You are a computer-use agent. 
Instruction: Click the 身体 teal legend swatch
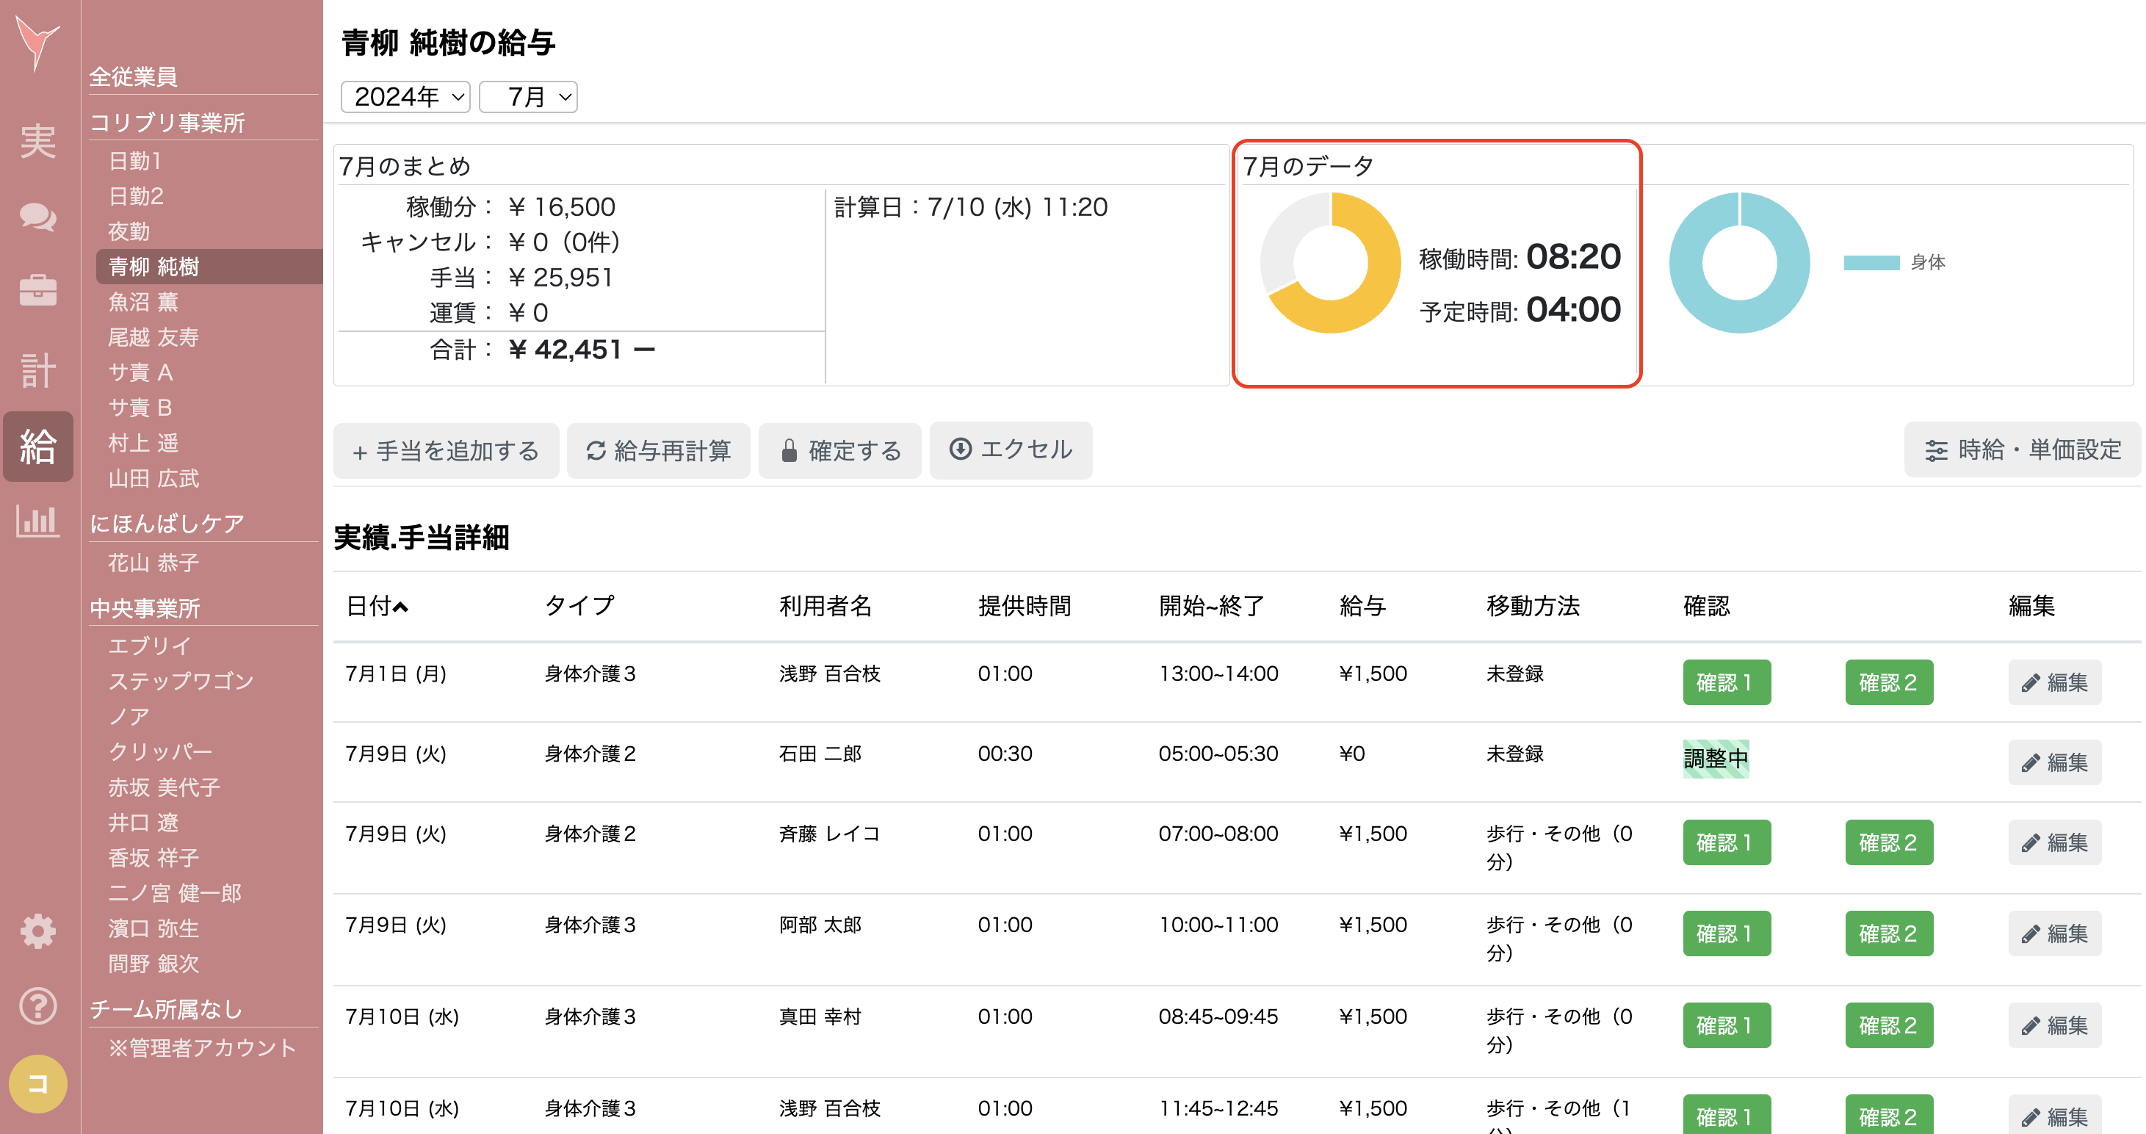click(x=1871, y=262)
